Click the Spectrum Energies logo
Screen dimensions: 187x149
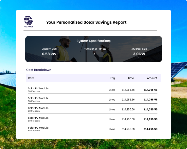[28, 22]
